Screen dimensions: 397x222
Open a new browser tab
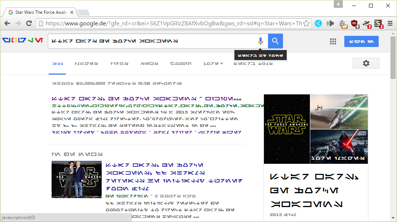point(84,12)
